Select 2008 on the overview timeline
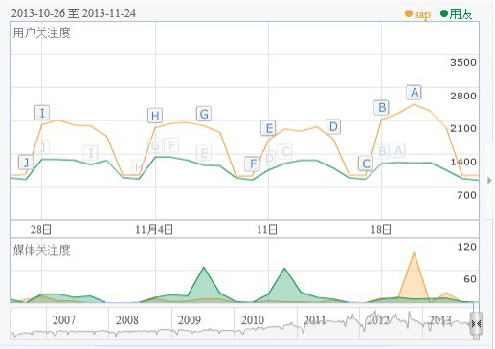This screenshot has height=349, width=495. pos(126,319)
